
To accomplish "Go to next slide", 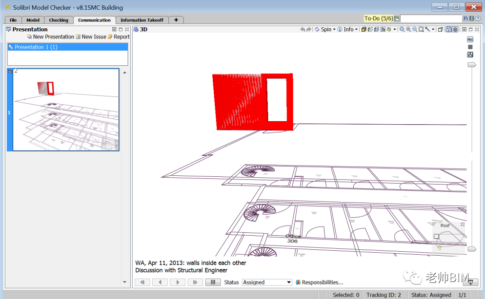I will click(178, 282).
